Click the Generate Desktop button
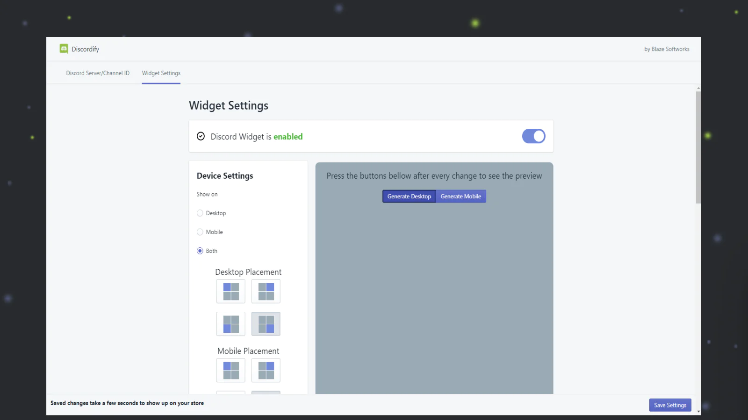The image size is (748, 420). tap(409, 196)
